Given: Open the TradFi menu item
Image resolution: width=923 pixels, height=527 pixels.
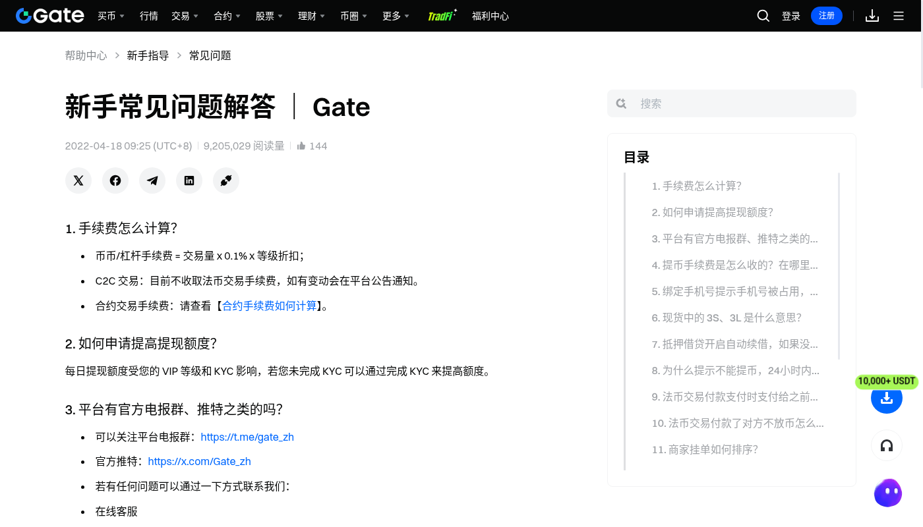Looking at the screenshot, I should coord(442,16).
